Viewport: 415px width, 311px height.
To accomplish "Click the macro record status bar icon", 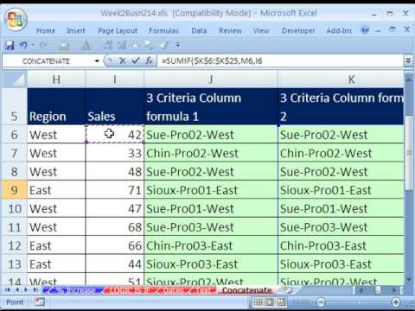I will (x=40, y=301).
